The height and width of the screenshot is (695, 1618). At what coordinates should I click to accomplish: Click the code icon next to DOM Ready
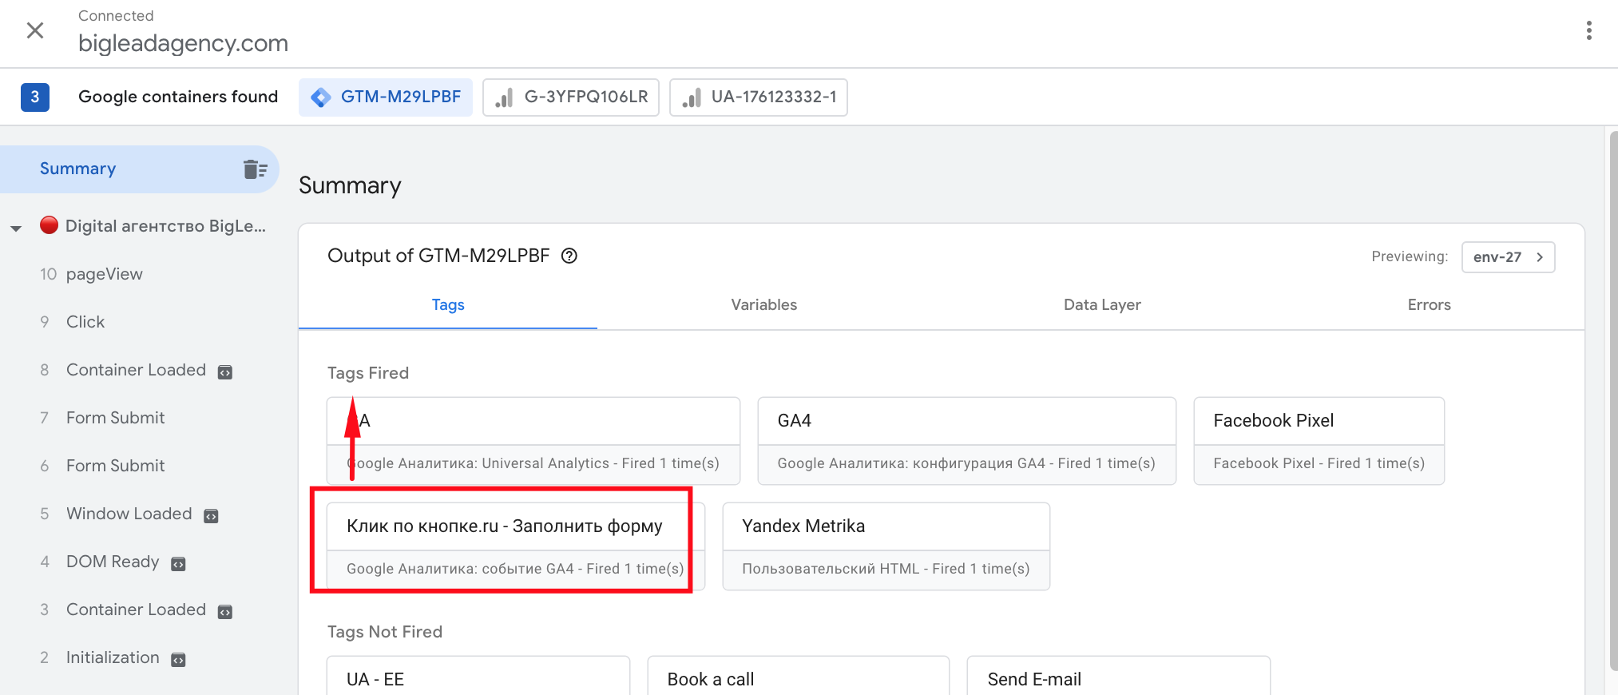(178, 564)
